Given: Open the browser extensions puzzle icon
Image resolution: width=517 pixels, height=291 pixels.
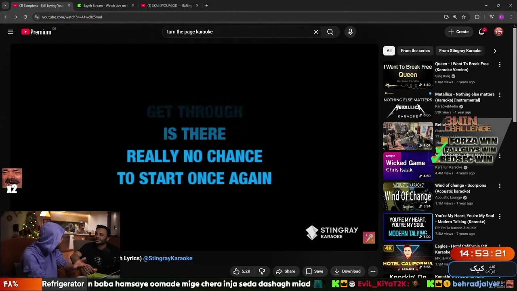Looking at the screenshot, I should pos(477,17).
